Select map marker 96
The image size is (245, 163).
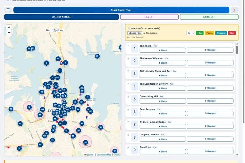79,130
